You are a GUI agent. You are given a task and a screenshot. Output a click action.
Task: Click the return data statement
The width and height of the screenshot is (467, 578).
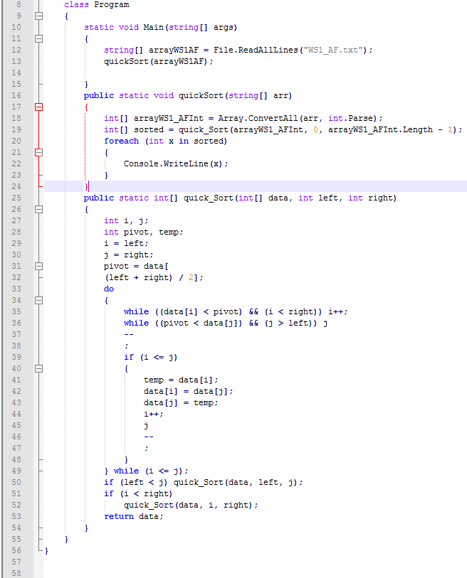click(x=133, y=516)
